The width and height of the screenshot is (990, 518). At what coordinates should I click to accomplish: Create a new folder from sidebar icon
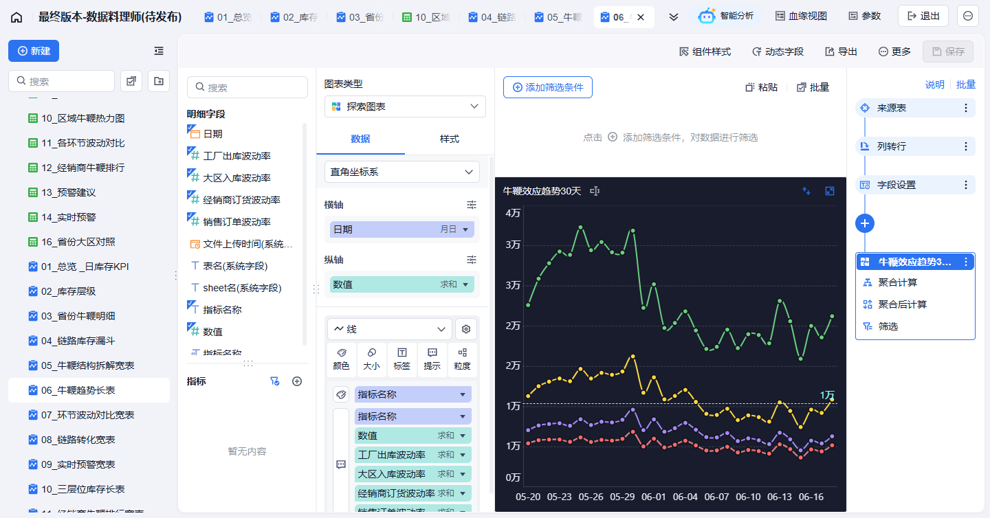point(159,81)
